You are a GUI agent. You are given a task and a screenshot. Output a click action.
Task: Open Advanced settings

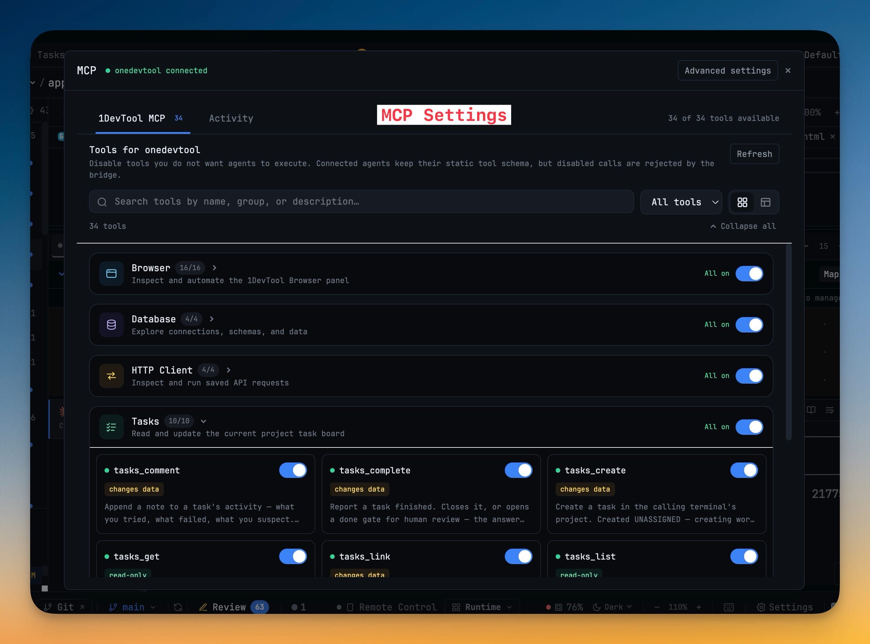pyautogui.click(x=728, y=70)
